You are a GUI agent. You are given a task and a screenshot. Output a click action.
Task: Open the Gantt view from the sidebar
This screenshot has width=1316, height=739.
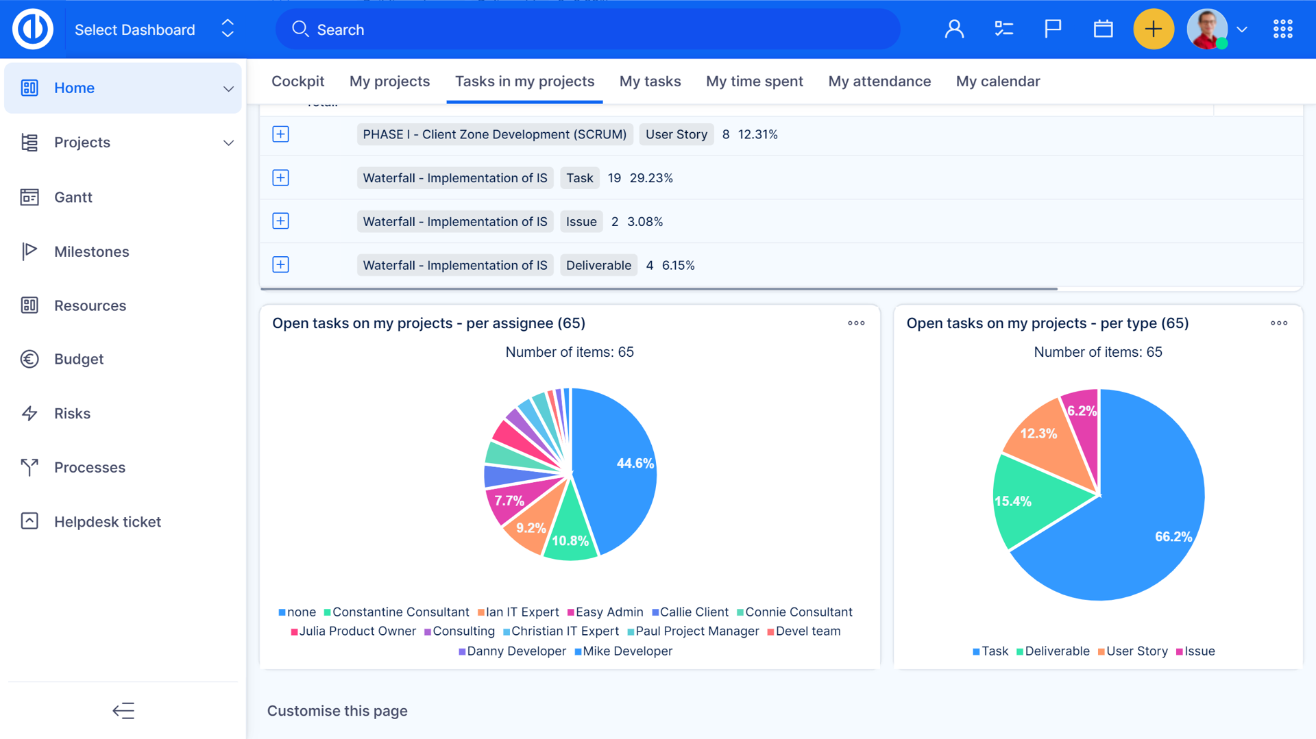pos(73,197)
